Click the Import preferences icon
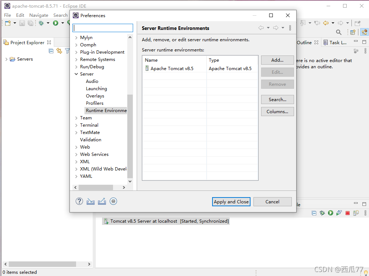Screen dimensions: 369x276 (91, 201)
